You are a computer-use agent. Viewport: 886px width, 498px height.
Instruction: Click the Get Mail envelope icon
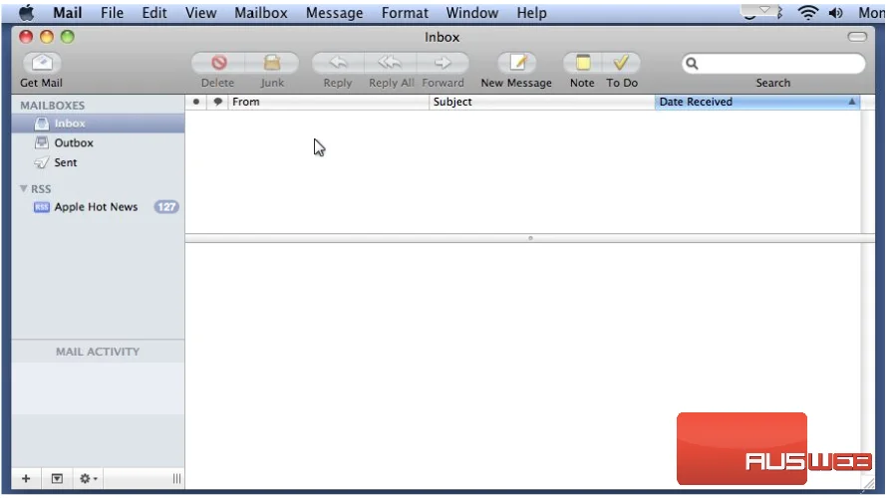42,62
